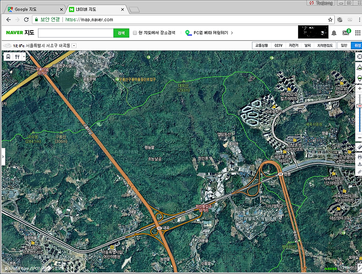Click the 구룡터널 사거리 intersection label
This screenshot has width=362, height=274.
pyautogui.click(x=42, y=71)
